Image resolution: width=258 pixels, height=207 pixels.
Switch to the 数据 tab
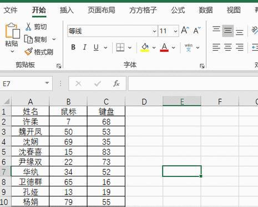tap(206, 10)
